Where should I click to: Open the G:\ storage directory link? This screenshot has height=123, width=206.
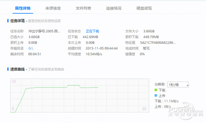(x=31, y=49)
